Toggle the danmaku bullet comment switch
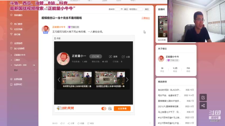Viewport: 225px width, 126px height. point(104,109)
